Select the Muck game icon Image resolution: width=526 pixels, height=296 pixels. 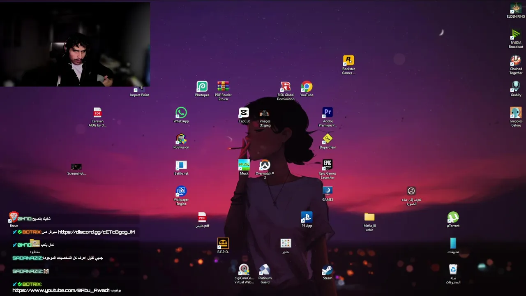click(244, 168)
